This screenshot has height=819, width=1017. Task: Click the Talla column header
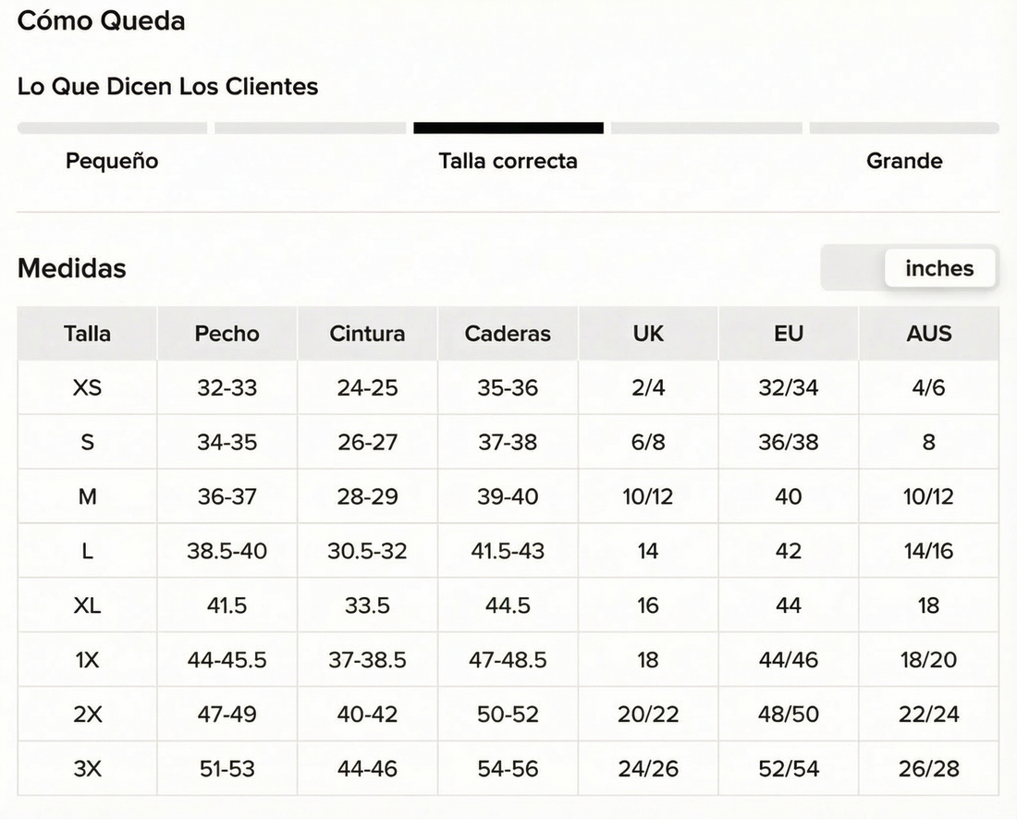pos(87,334)
